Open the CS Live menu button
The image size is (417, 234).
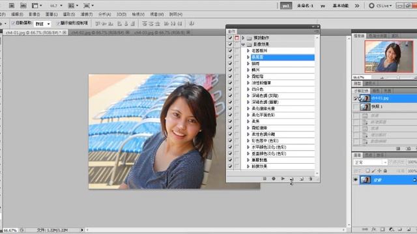[x=381, y=6]
